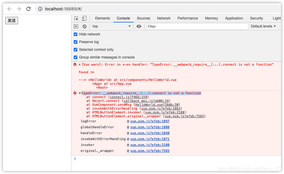Uncheck the Preserve log option
The height and width of the screenshot is (174, 284).
[76, 42]
